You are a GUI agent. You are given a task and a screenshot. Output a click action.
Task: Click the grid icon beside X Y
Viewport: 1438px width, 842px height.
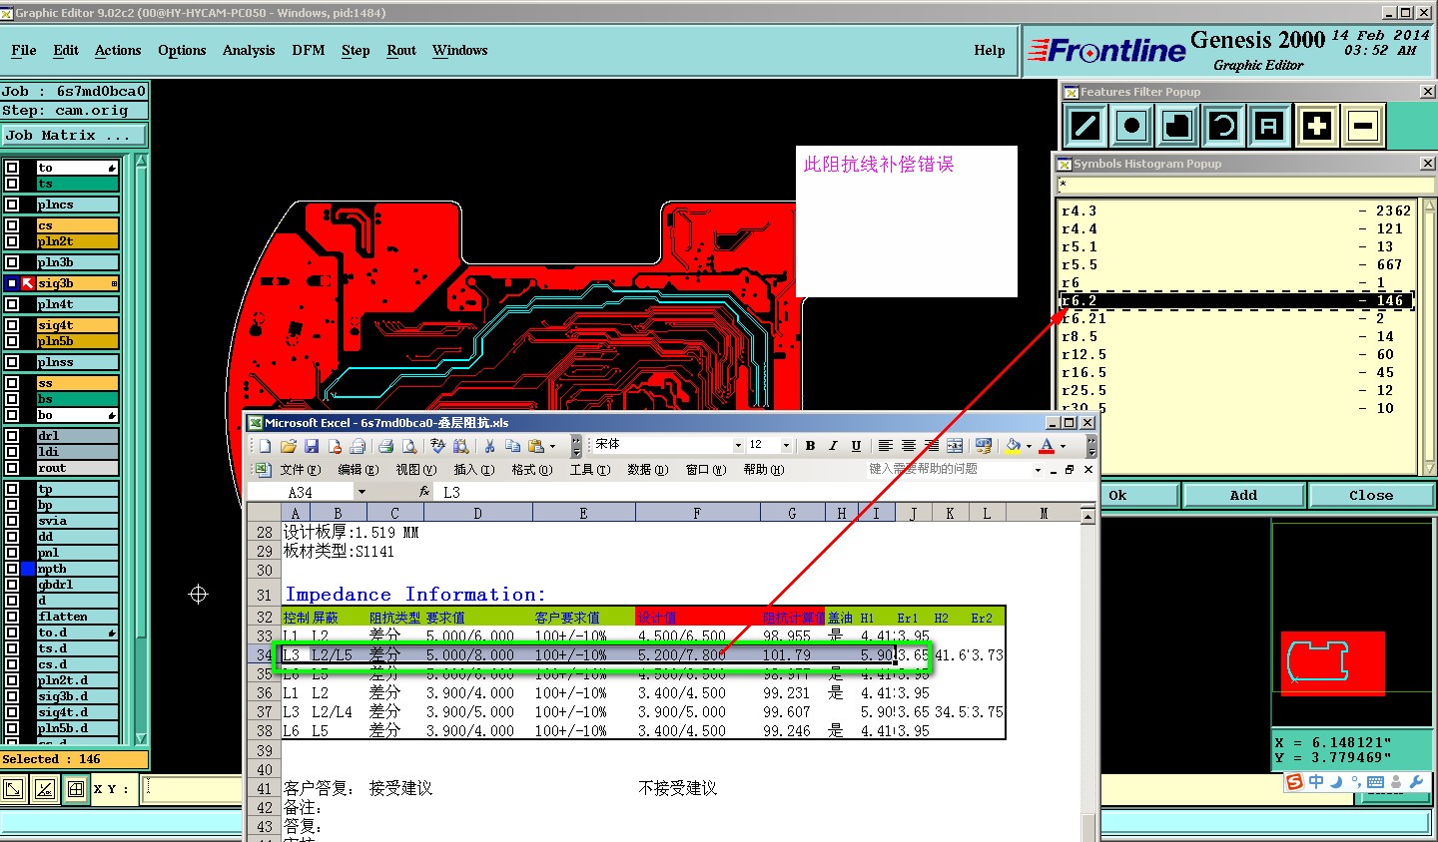pyautogui.click(x=76, y=789)
